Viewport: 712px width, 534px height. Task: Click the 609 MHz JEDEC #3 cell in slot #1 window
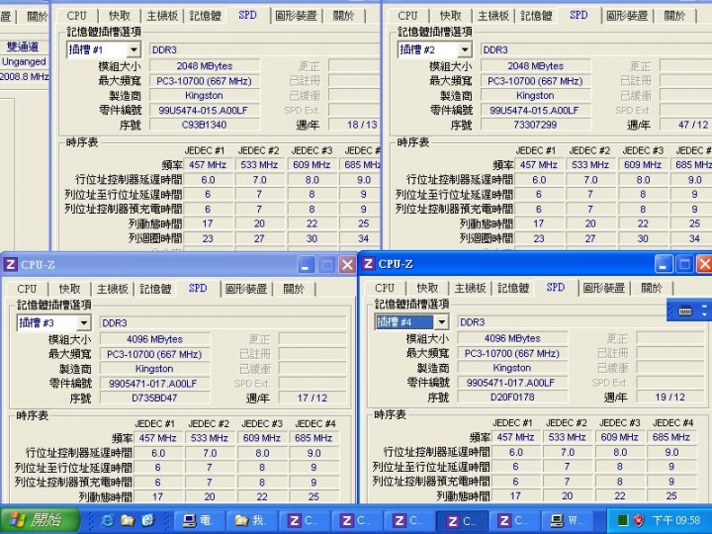click(311, 165)
